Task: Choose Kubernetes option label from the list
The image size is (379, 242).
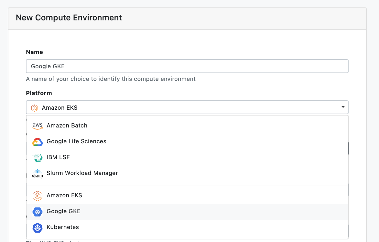Action: [63, 227]
